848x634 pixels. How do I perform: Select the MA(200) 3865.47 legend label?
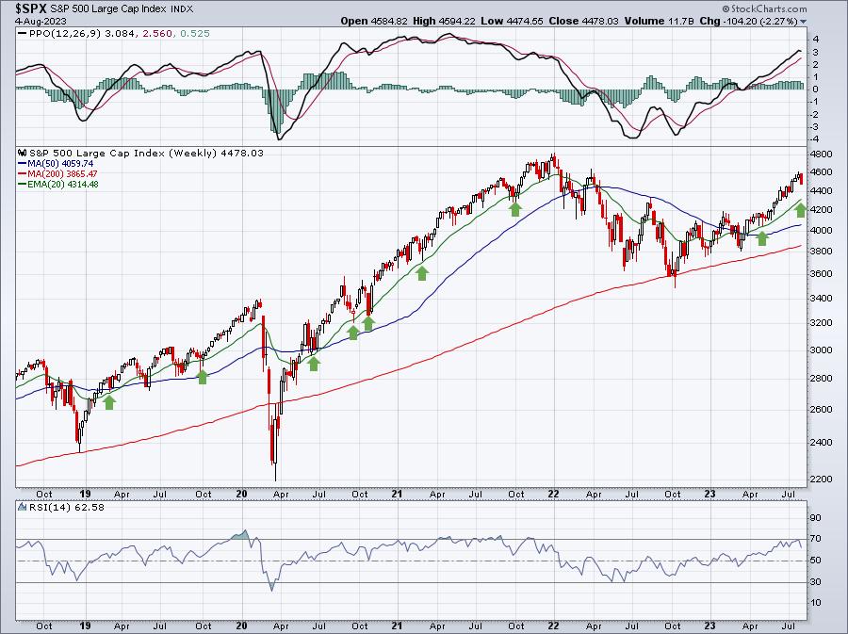coord(61,173)
